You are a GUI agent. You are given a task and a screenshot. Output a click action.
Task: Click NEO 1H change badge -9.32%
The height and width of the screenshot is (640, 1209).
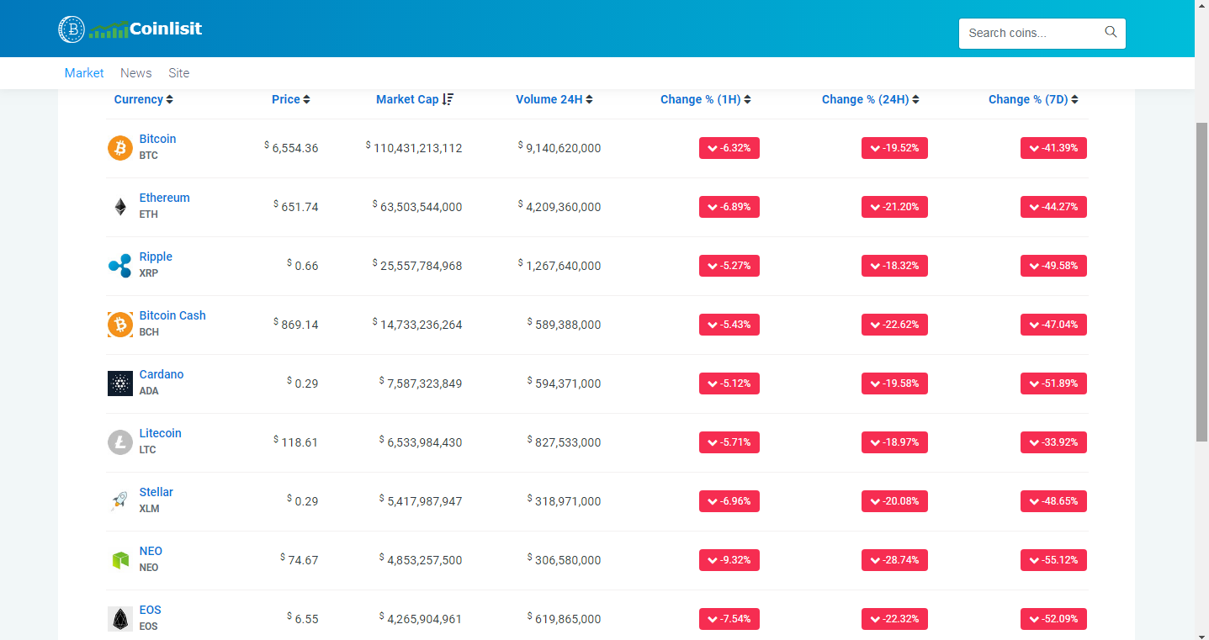pos(729,560)
